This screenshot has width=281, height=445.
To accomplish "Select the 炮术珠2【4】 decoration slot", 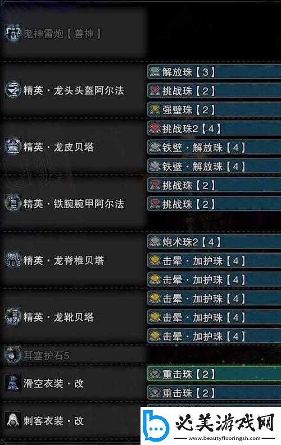I will tap(214, 242).
